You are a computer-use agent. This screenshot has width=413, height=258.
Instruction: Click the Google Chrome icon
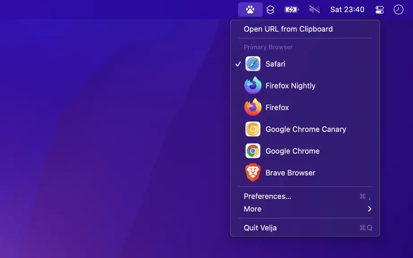pos(253,151)
